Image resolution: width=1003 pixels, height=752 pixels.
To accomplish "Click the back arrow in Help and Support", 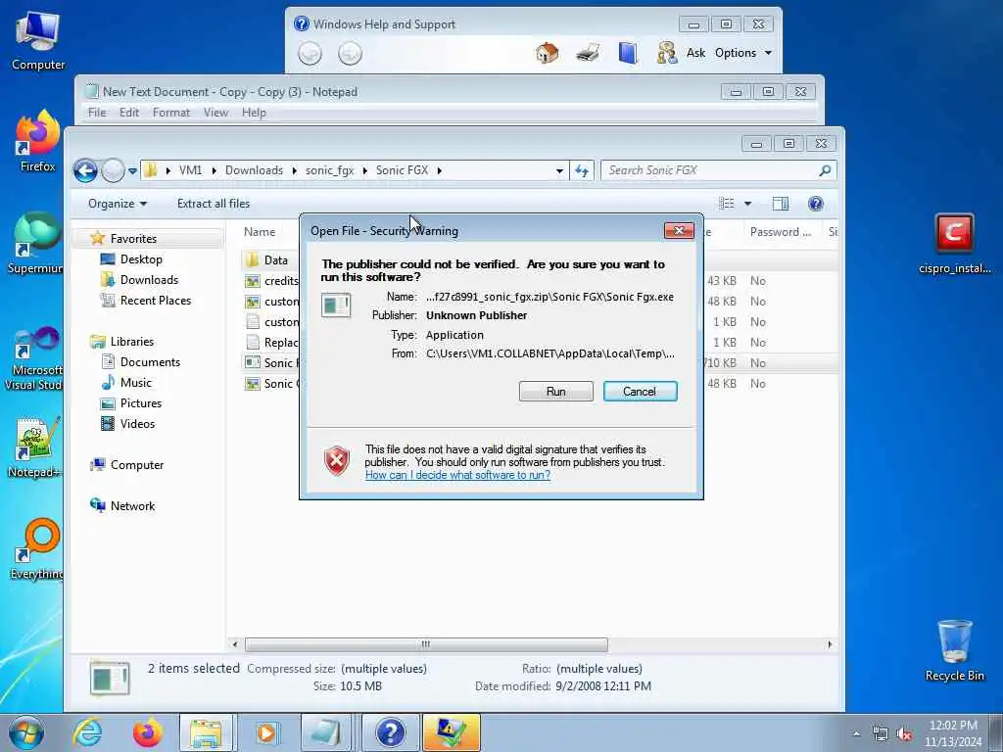I will (x=310, y=53).
